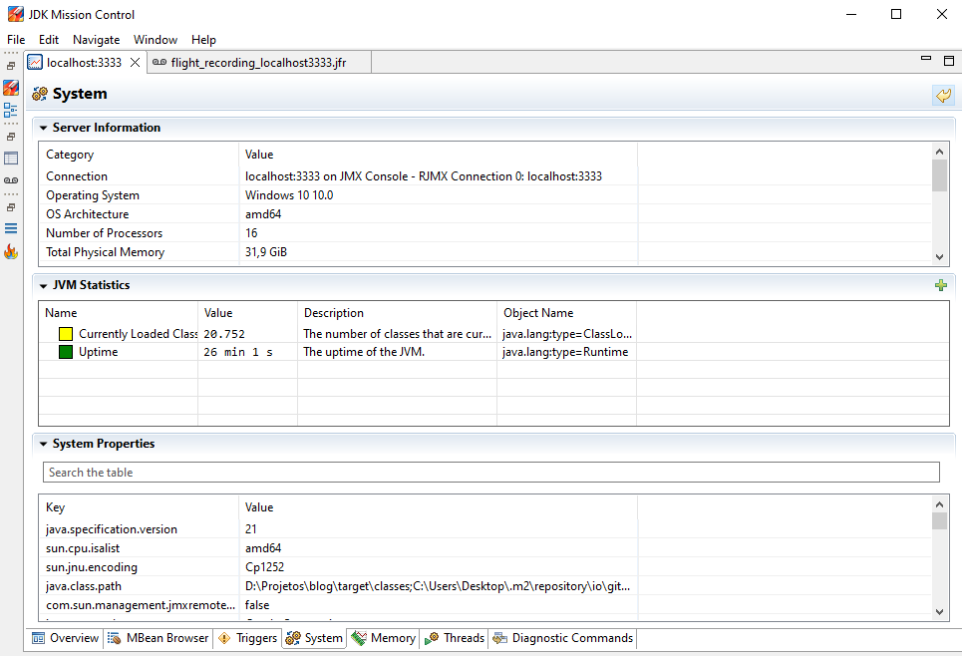This screenshot has height=656, width=962.
Task: Click the restore icon above the Stack Trace icon
Action: [x=11, y=207]
